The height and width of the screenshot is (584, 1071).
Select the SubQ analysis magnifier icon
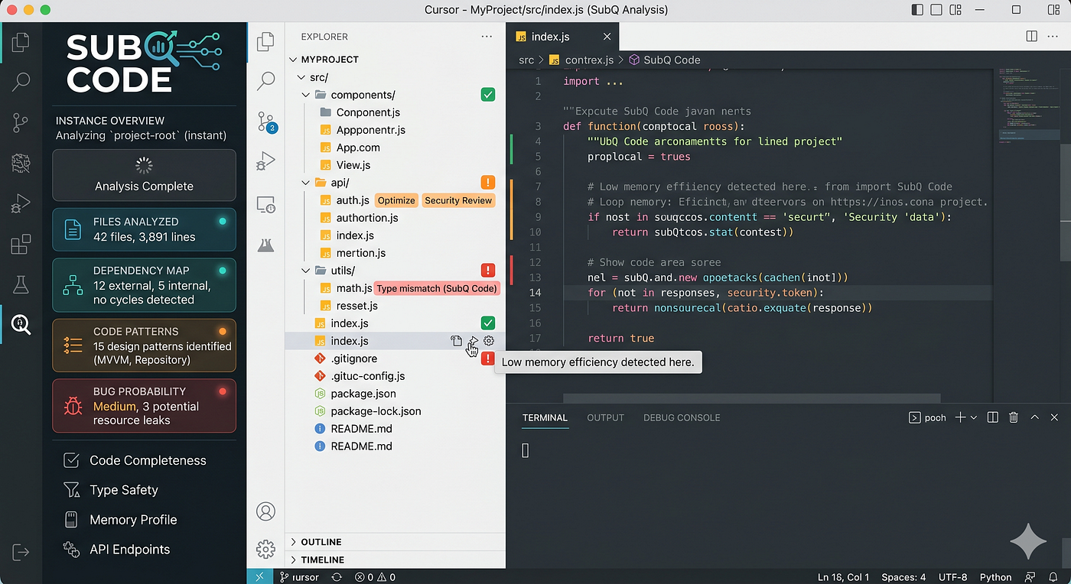[21, 324]
